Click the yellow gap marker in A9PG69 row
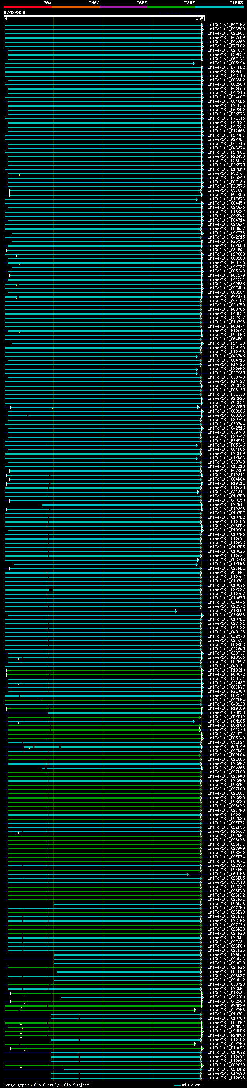The height and width of the screenshot is (1088, 247). 17,256
